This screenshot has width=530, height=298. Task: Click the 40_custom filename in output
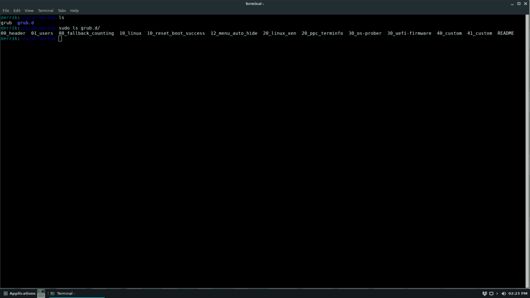[x=449, y=33]
